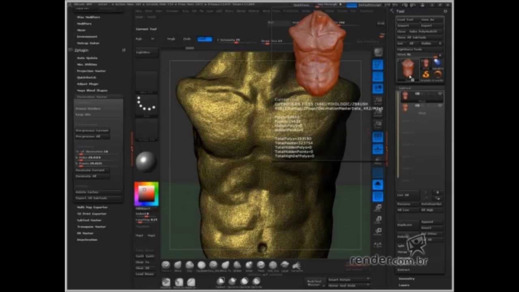Select the MaskPen brush icon
519x292 pixels.
[166, 282]
